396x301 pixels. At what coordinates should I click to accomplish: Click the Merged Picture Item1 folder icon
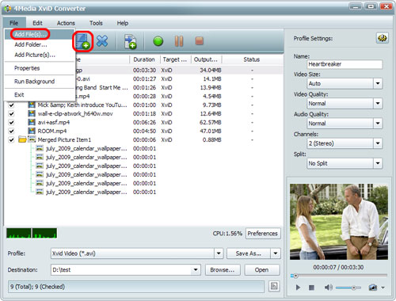tap(22, 139)
